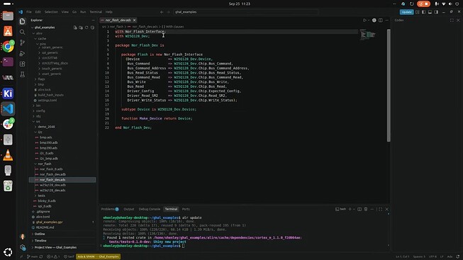Split the terminal panel
The height and width of the screenshot is (260, 463).
point(359,209)
